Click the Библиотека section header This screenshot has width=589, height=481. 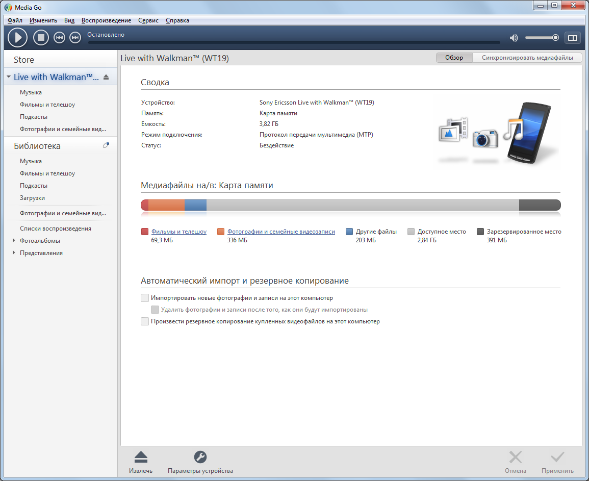37,146
